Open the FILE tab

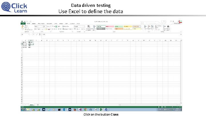coord(23,24)
